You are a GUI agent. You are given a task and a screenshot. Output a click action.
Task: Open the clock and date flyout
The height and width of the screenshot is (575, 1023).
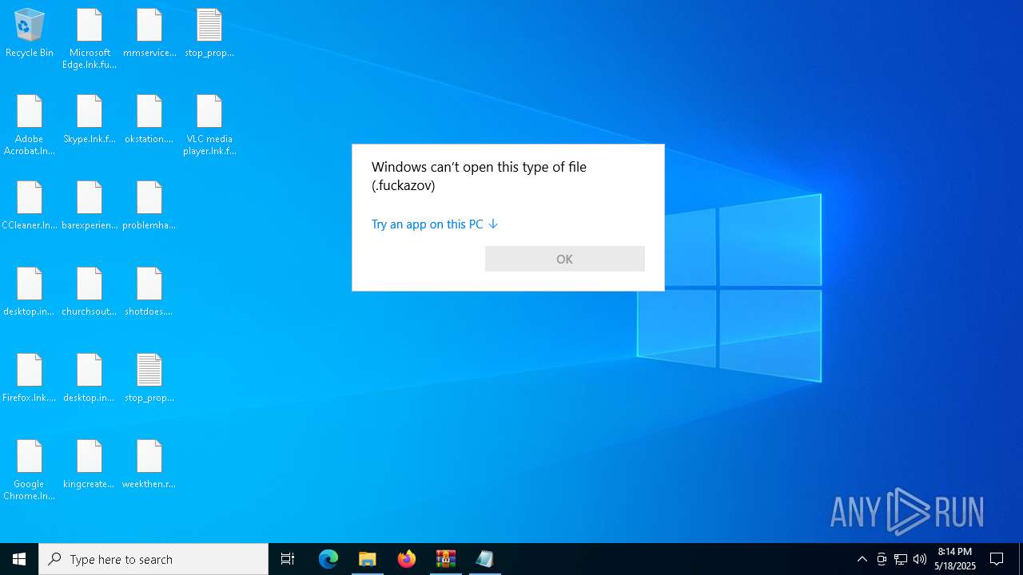point(955,559)
